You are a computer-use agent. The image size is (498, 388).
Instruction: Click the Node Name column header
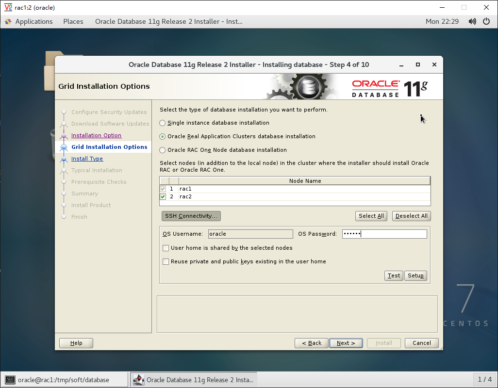(x=305, y=181)
